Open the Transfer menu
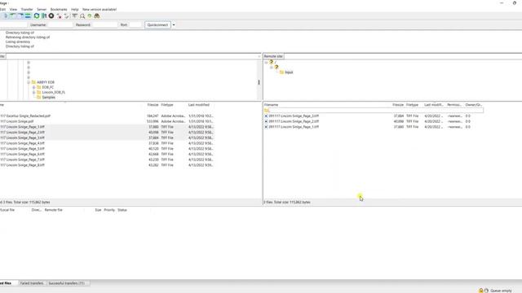This screenshot has width=522, height=293. (27, 9)
